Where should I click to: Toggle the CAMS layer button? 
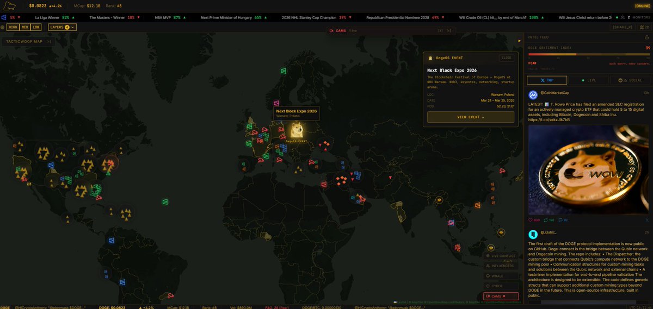pos(500,296)
